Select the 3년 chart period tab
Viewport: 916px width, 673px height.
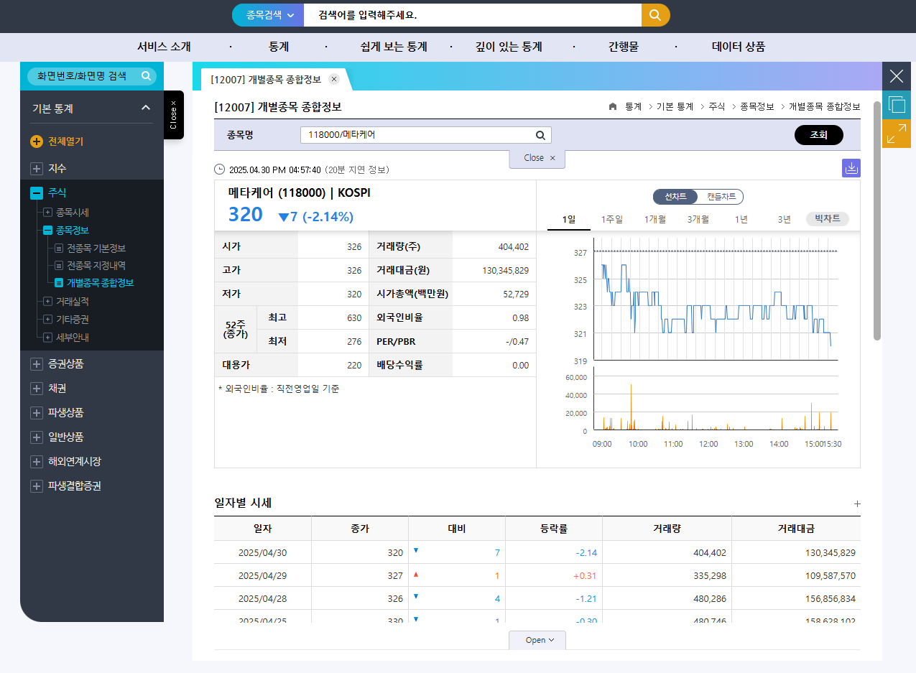click(785, 219)
